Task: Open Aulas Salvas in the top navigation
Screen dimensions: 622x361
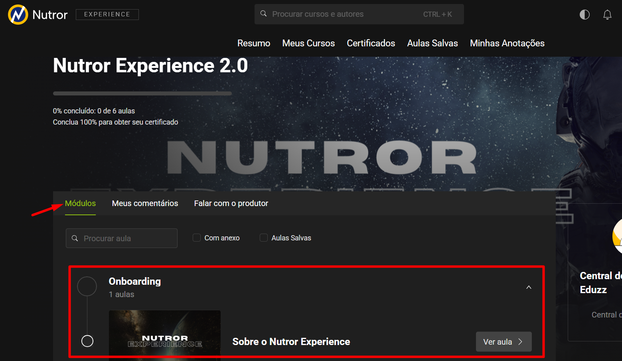Action: click(x=432, y=43)
